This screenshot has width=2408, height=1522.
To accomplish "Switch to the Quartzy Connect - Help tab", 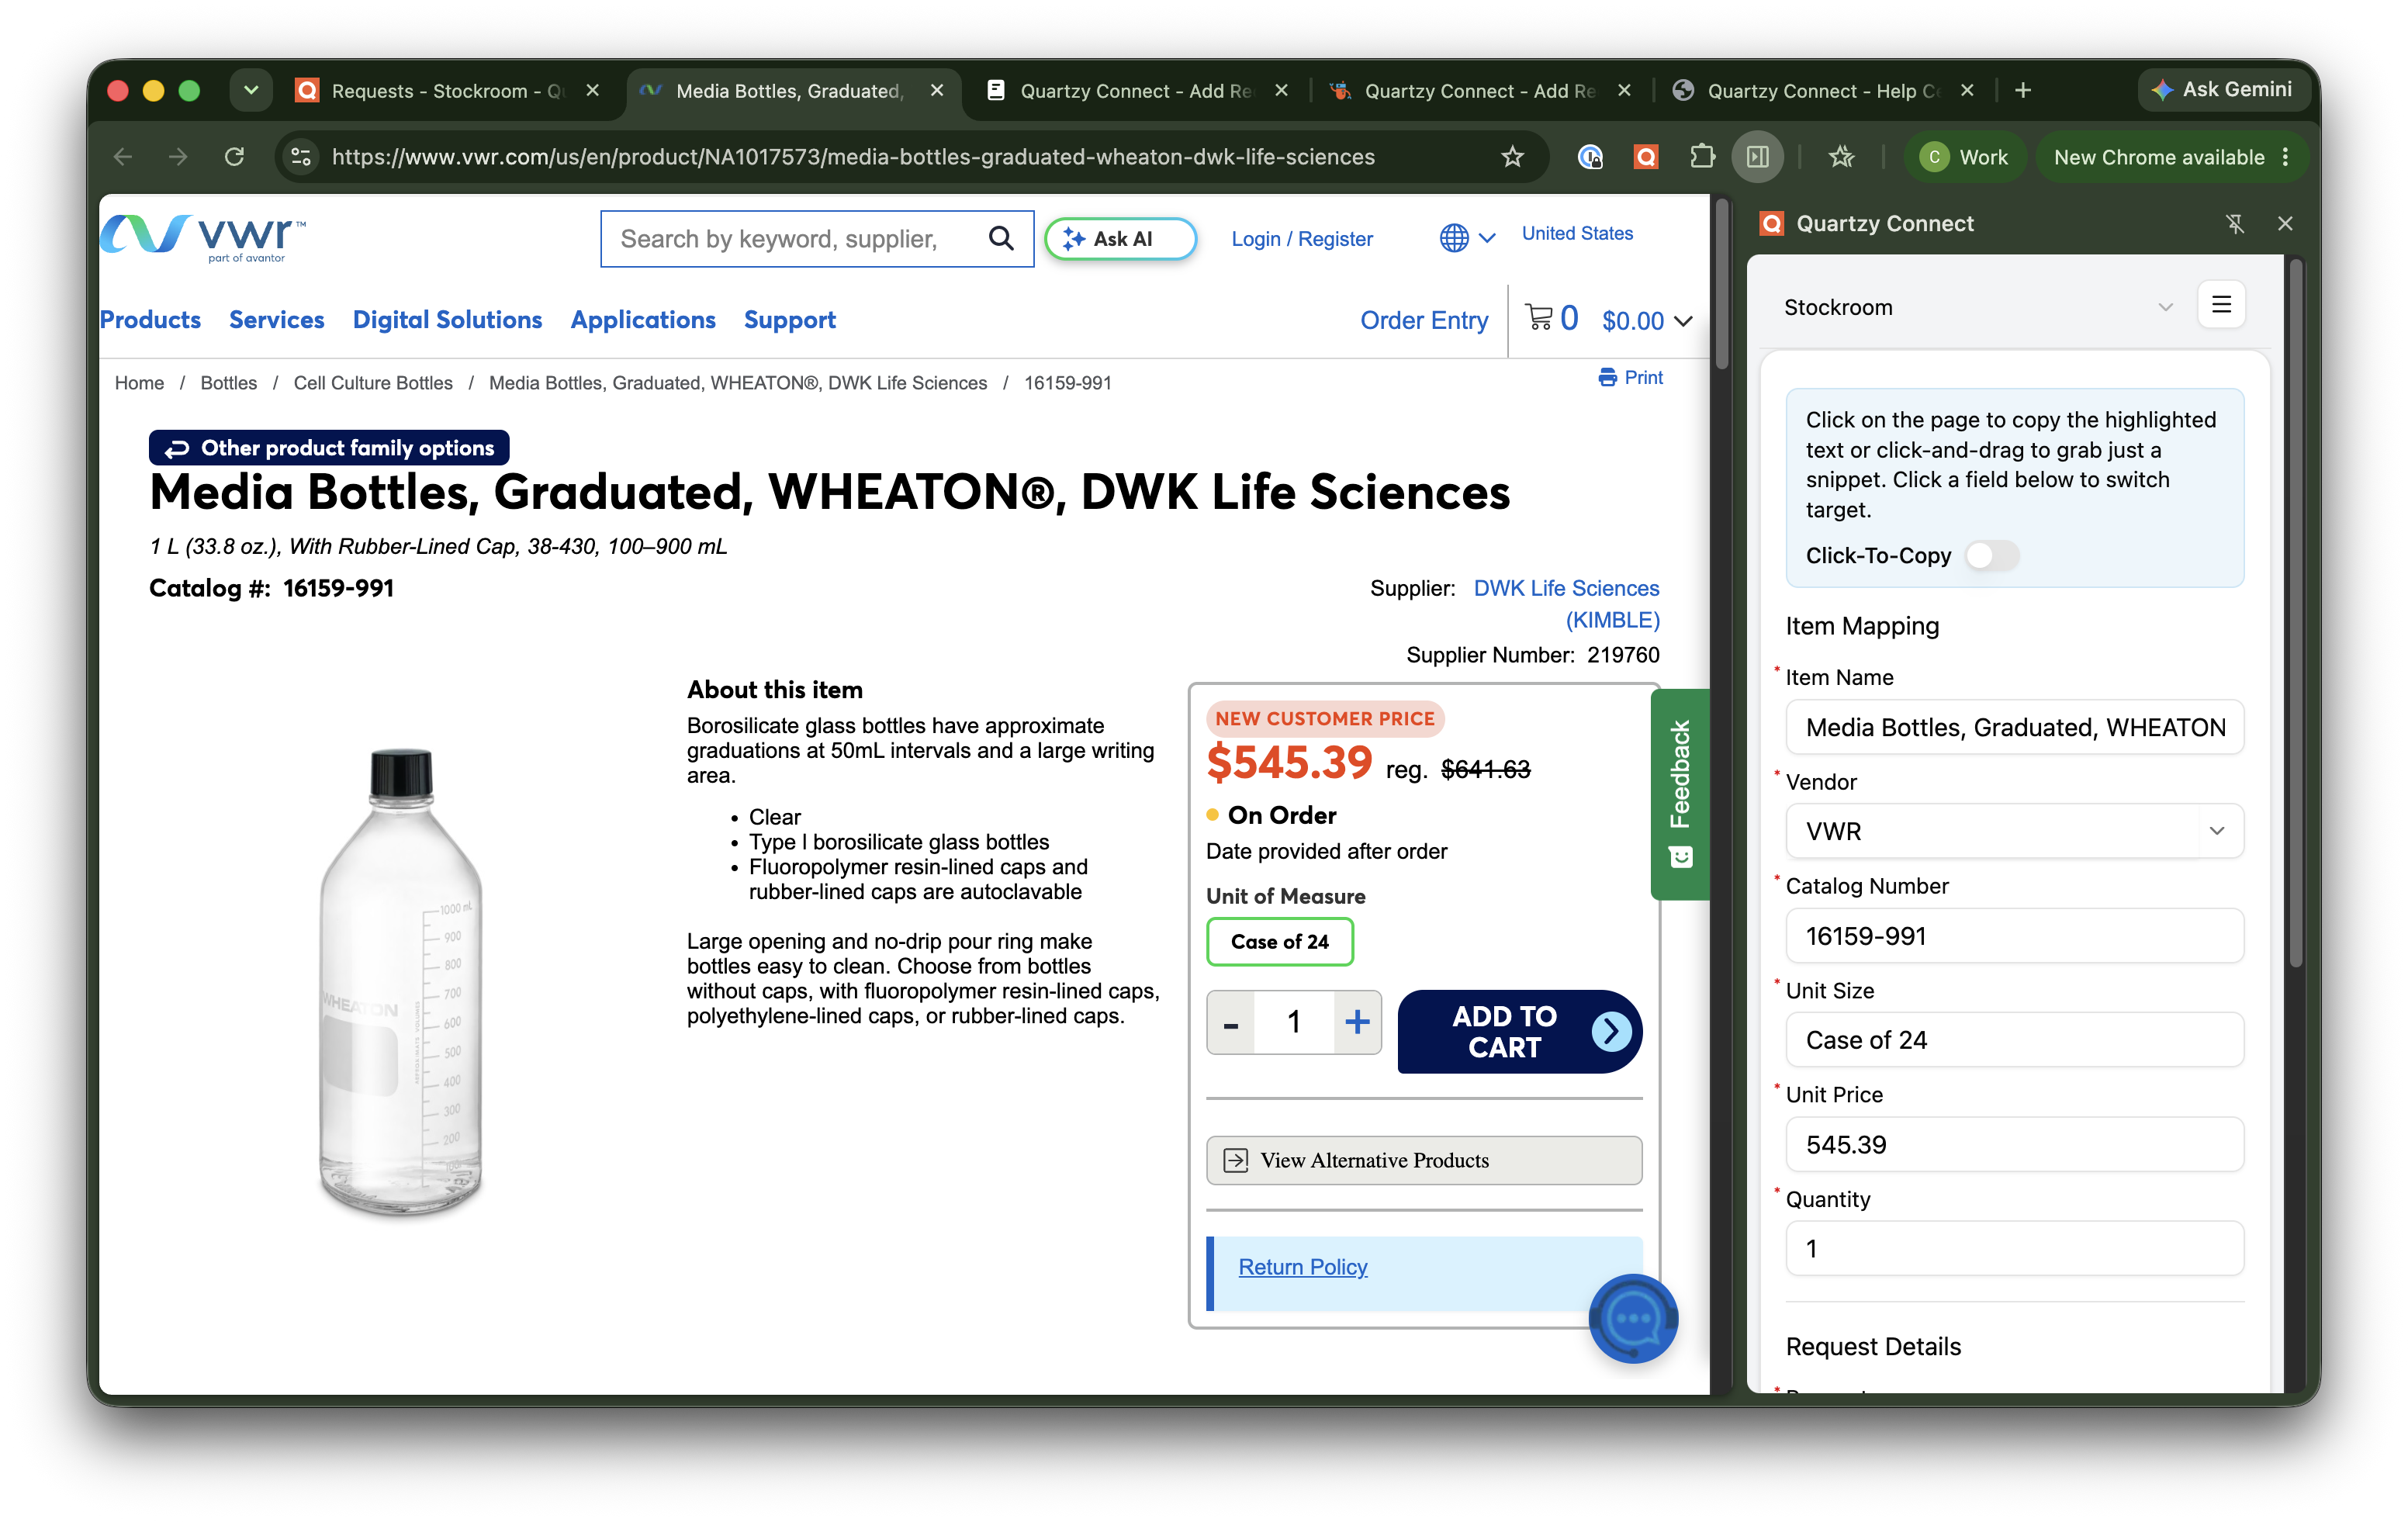I will [x=1825, y=91].
